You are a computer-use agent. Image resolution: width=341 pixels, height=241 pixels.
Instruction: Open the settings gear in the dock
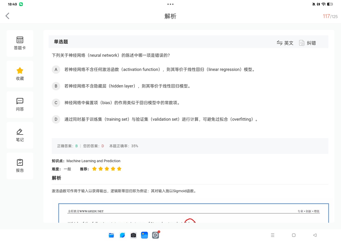pos(155,235)
